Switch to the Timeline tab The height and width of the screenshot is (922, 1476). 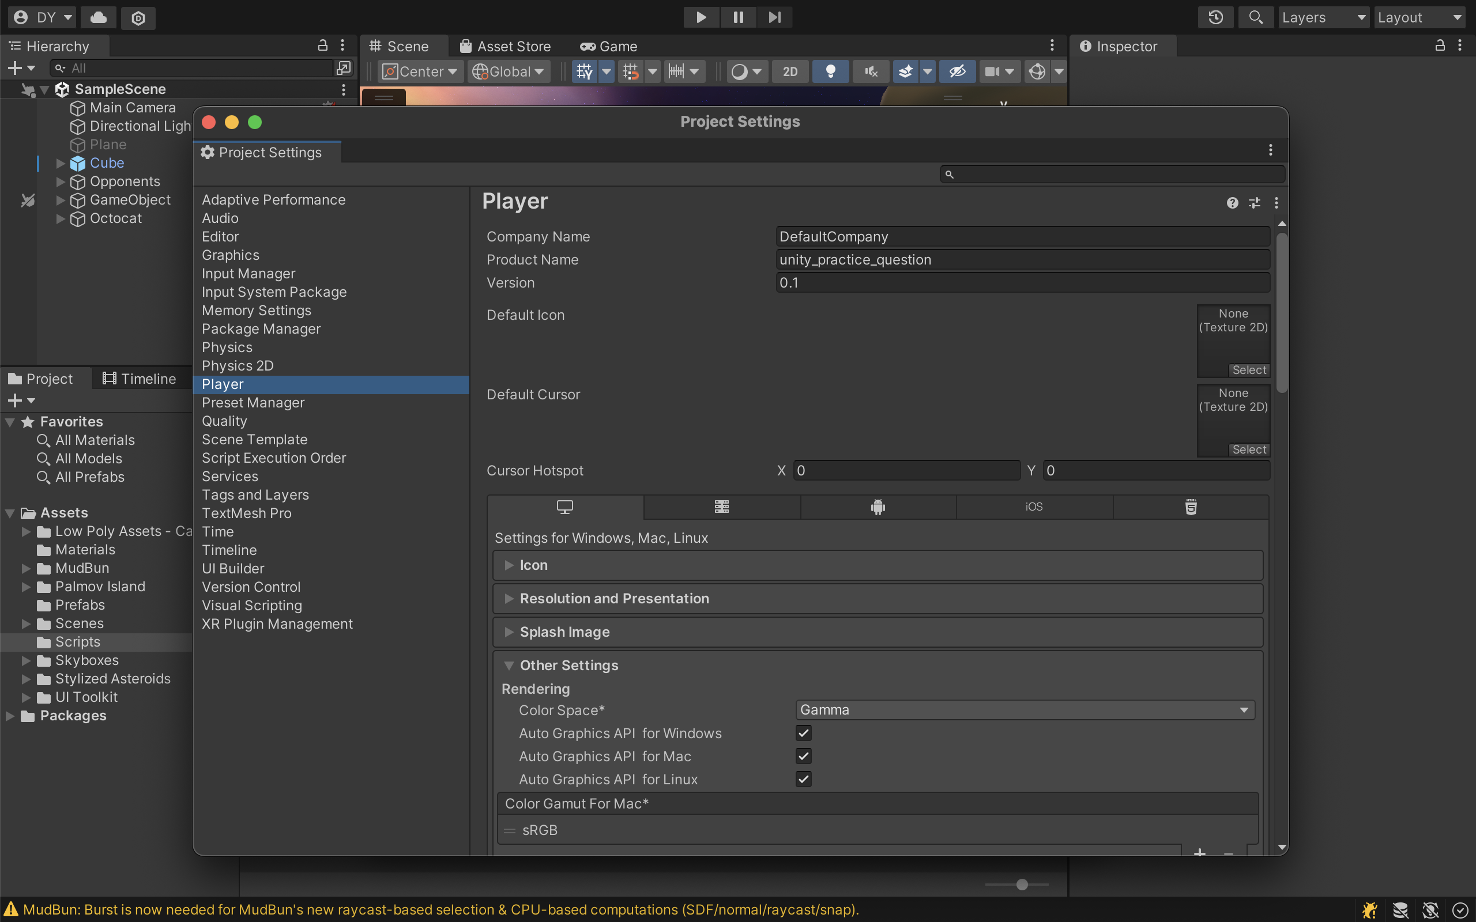tap(140, 379)
